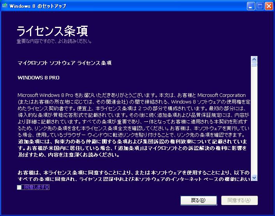Click the scrollbar track below the thumb
This screenshot has height=216, width=275.
tap(254, 120)
